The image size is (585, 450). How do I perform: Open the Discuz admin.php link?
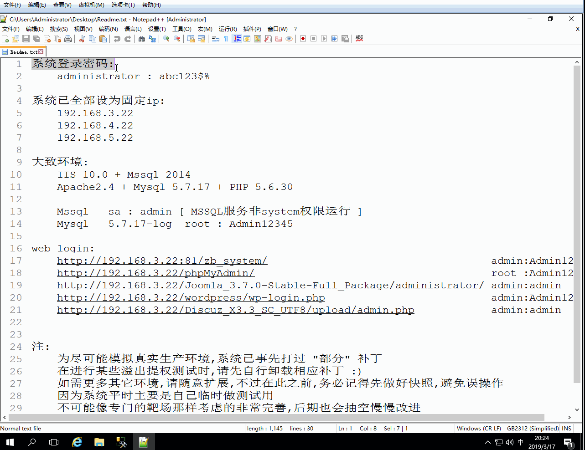click(235, 310)
